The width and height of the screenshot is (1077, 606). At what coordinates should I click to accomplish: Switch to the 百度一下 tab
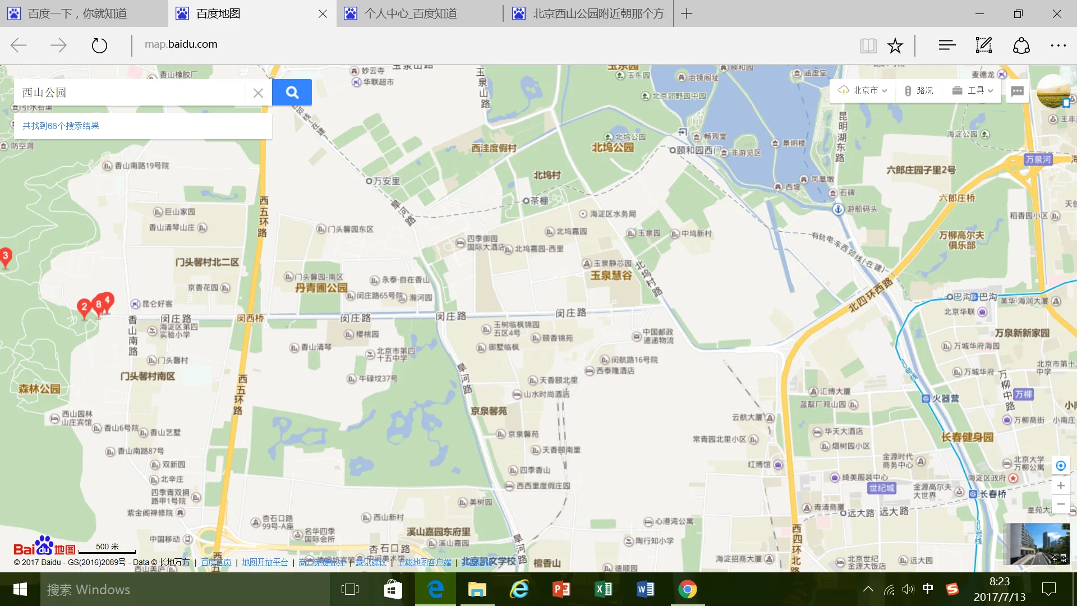coord(79,13)
